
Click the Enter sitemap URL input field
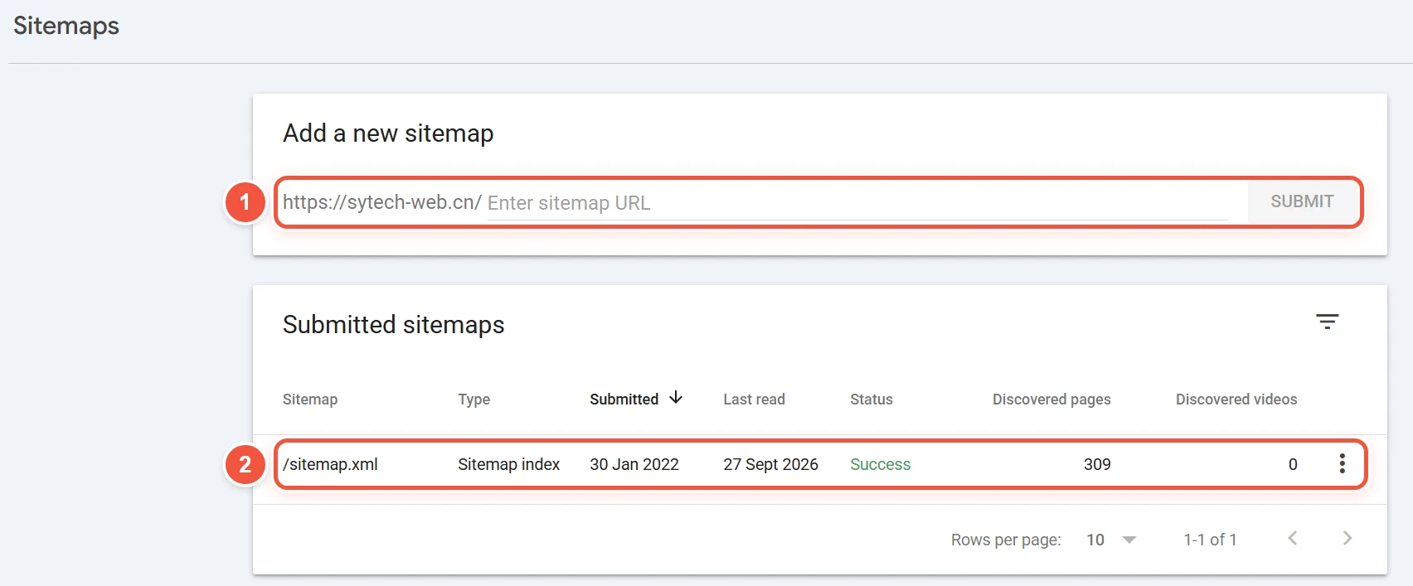pos(857,203)
